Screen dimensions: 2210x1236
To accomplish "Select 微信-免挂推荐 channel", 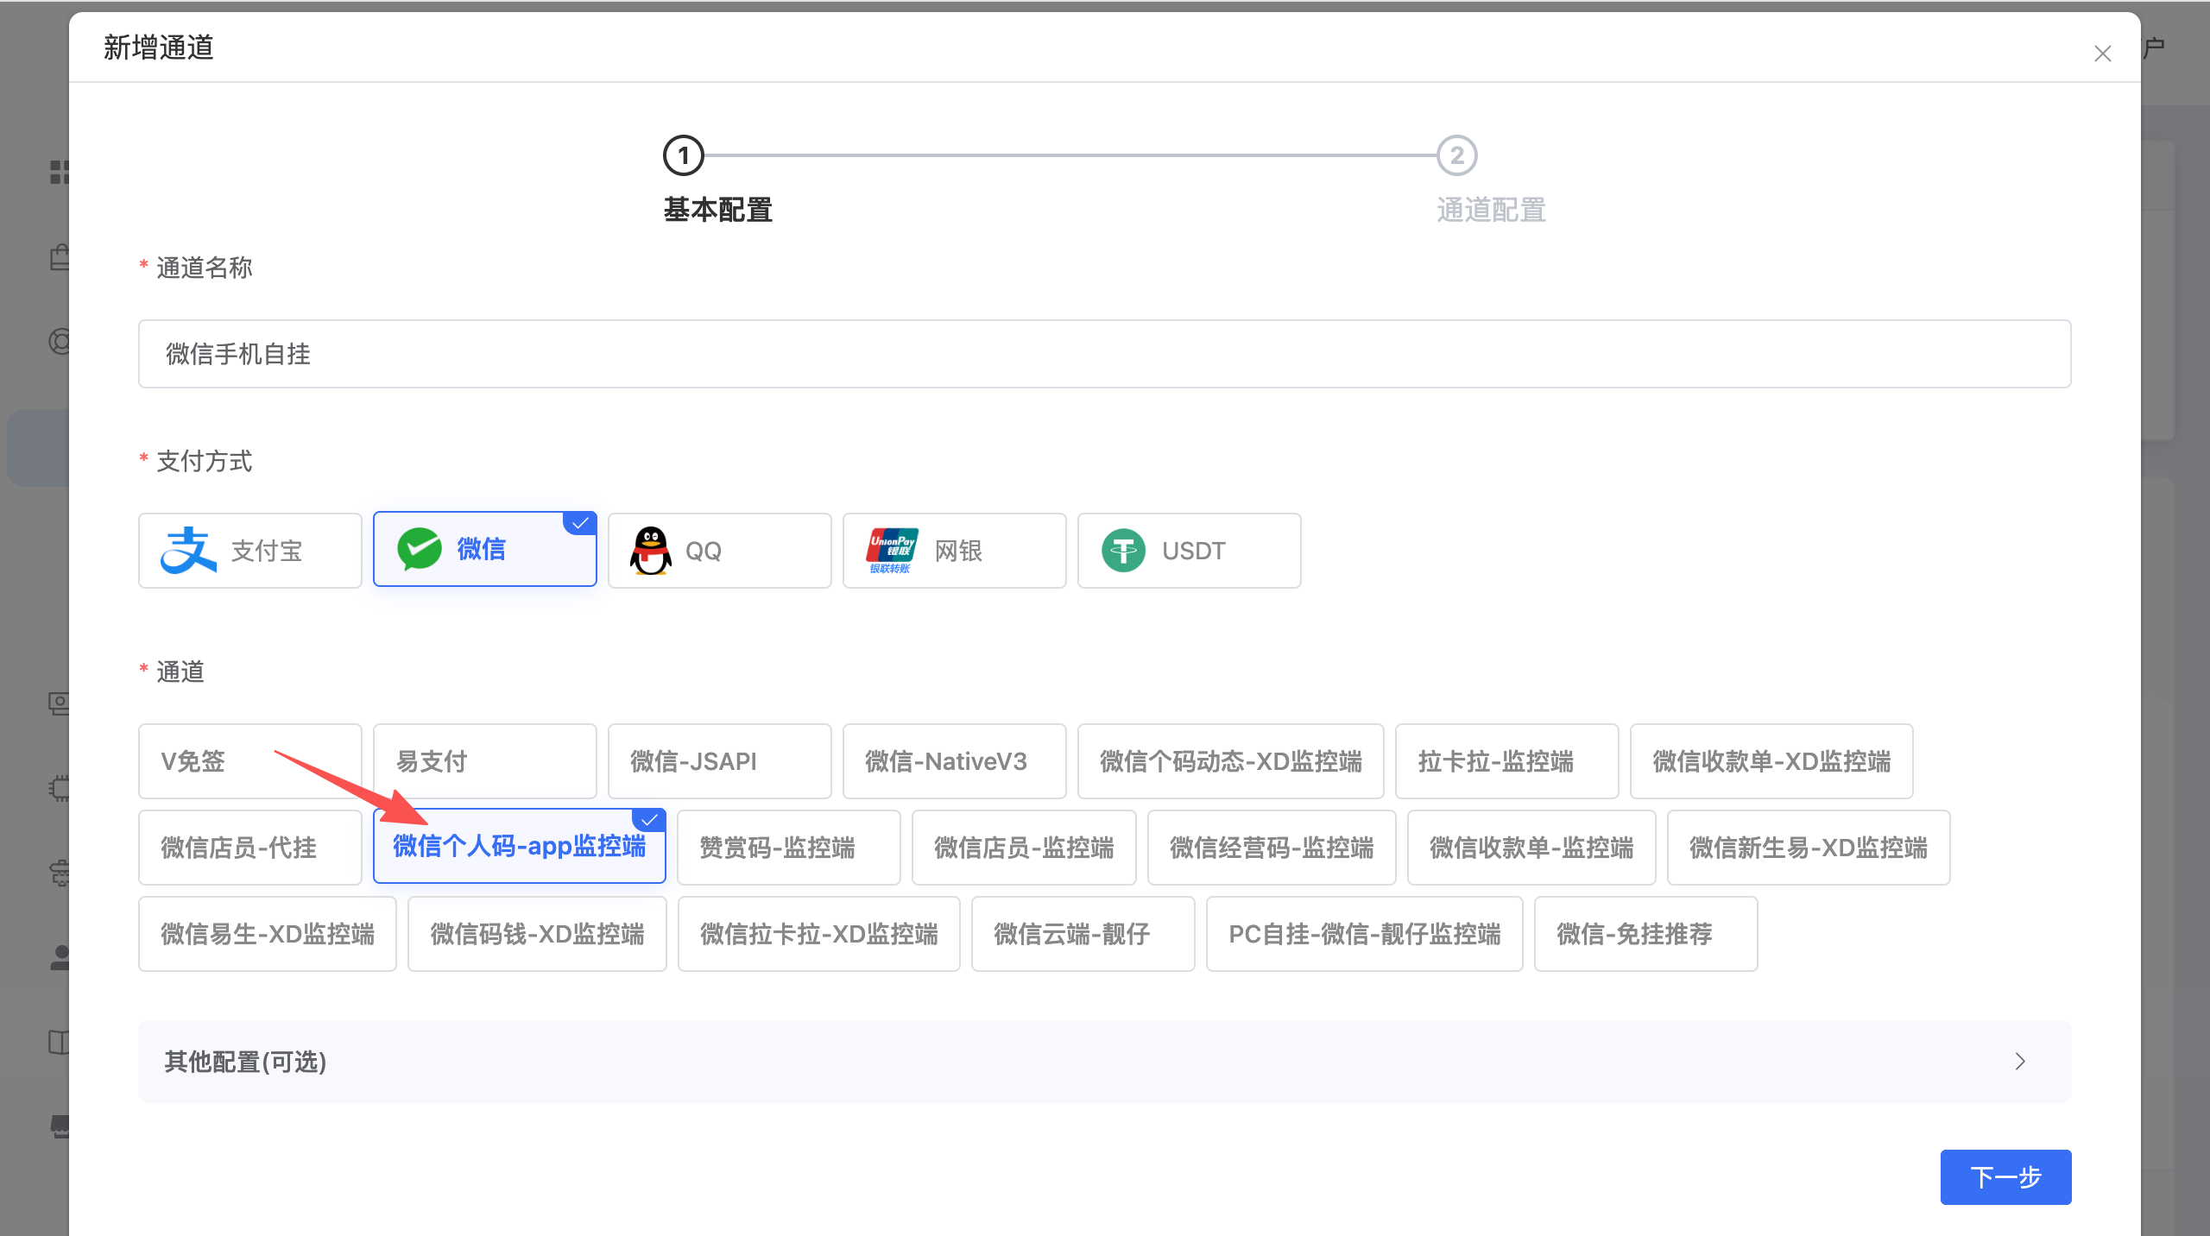I will (1646, 934).
